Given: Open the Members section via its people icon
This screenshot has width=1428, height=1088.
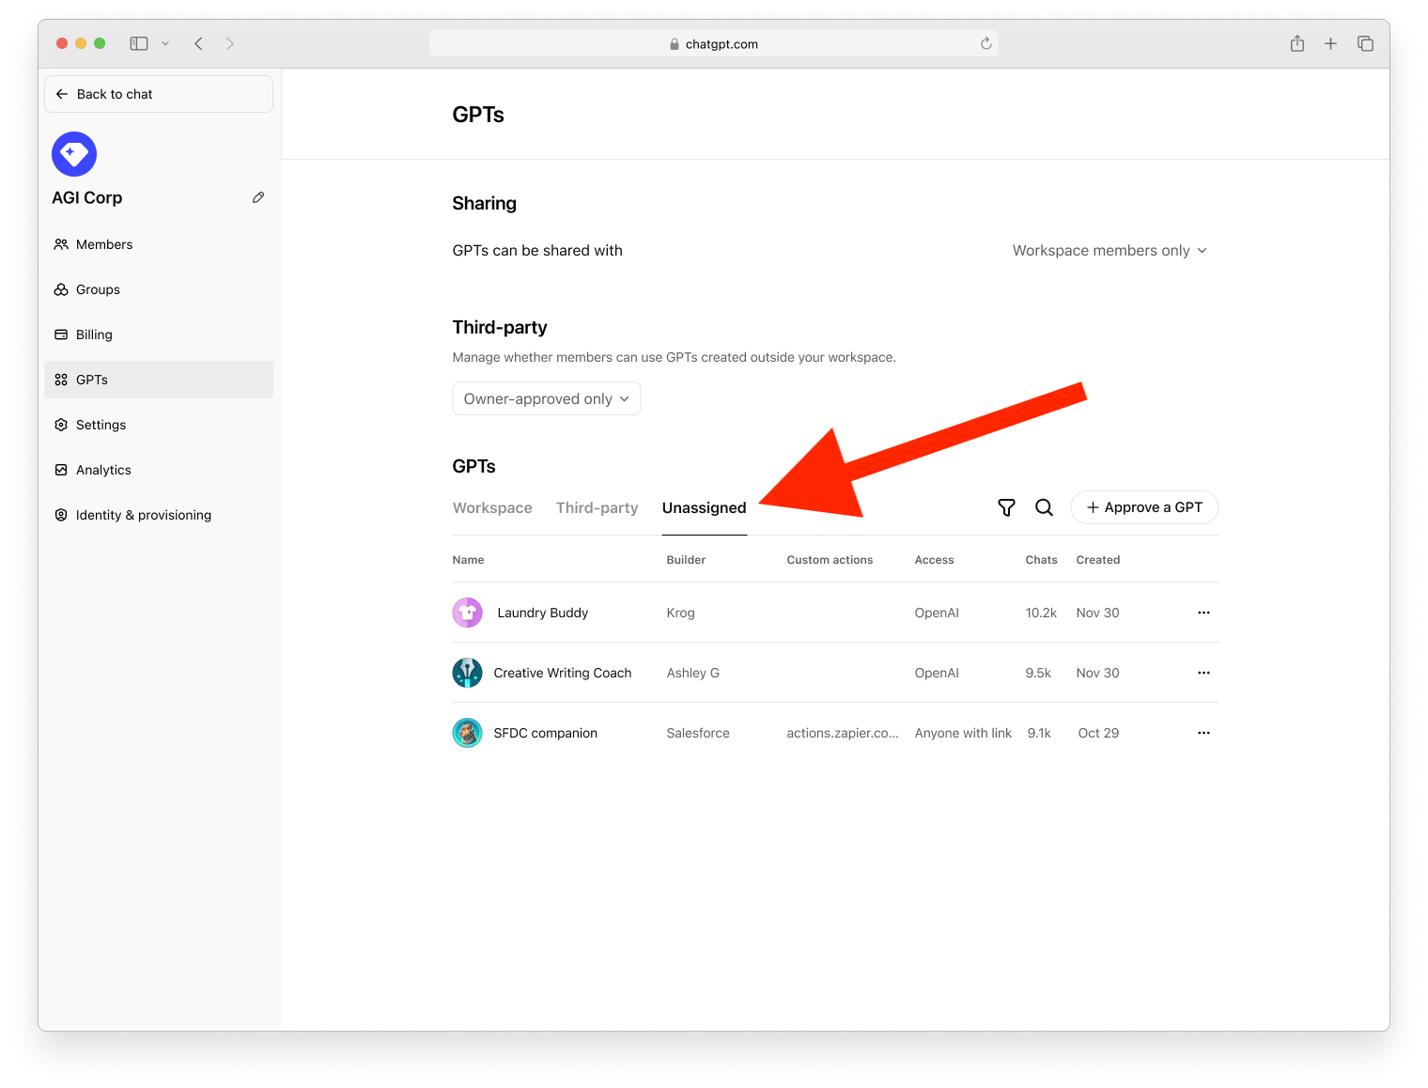Looking at the screenshot, I should [60, 244].
